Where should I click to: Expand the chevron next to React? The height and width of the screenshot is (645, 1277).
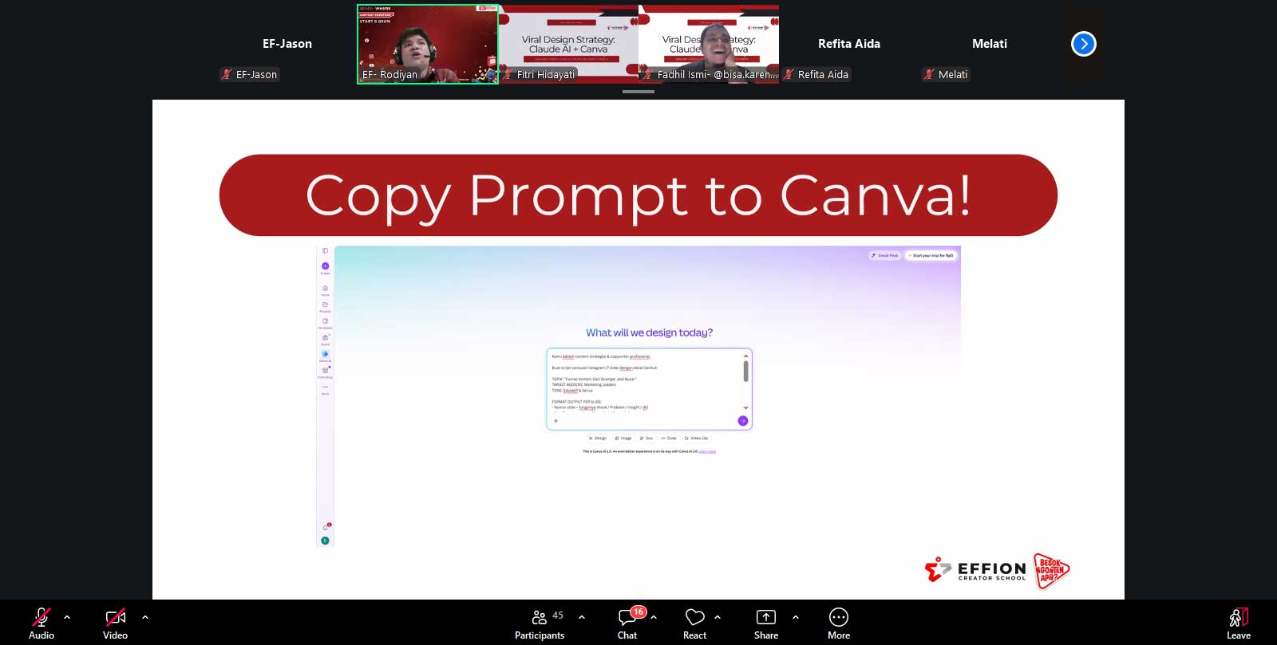[x=718, y=616]
